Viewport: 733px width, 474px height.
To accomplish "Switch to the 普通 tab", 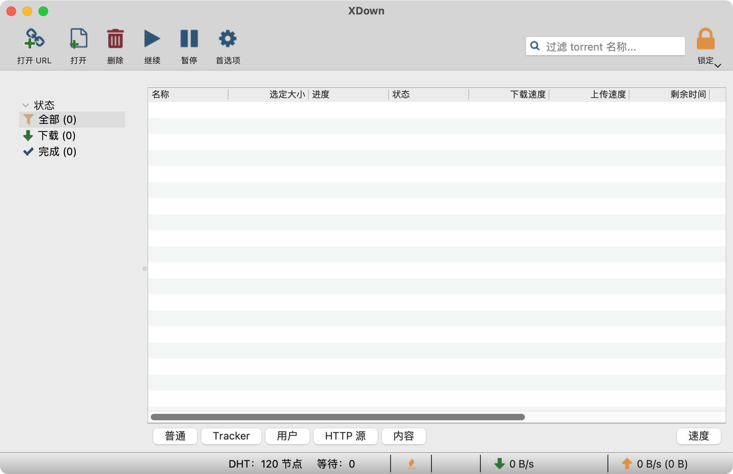I will coord(175,436).
